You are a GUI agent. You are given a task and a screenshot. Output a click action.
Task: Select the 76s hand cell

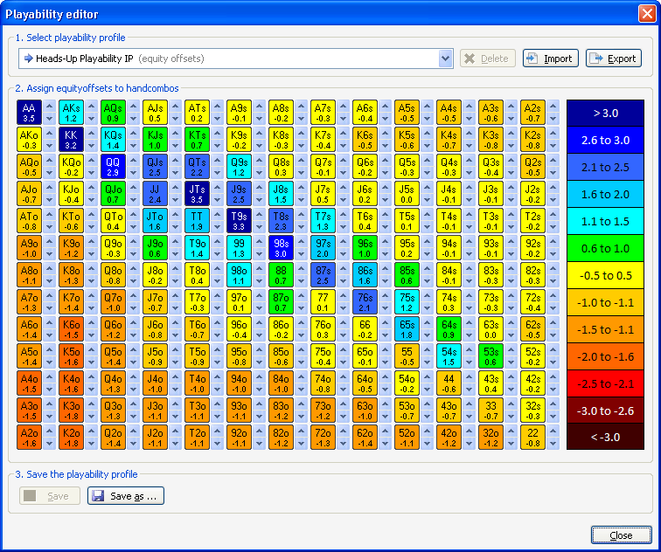365,302
